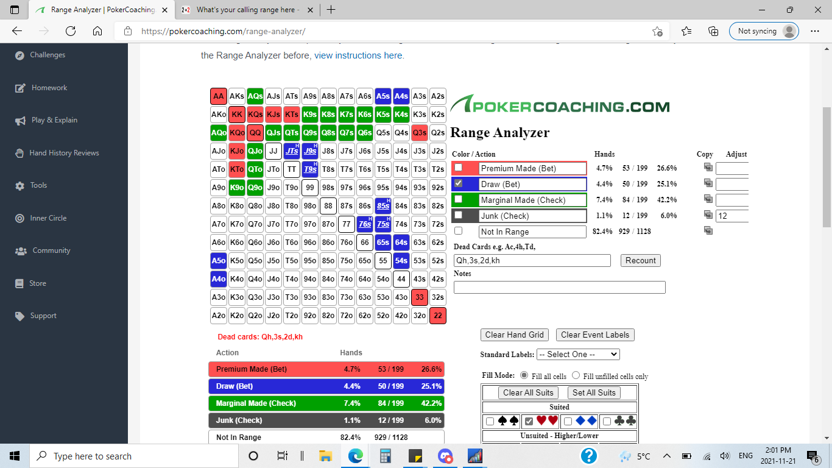Check the spades suited checkbox
This screenshot has width=832, height=468.
tap(490, 421)
